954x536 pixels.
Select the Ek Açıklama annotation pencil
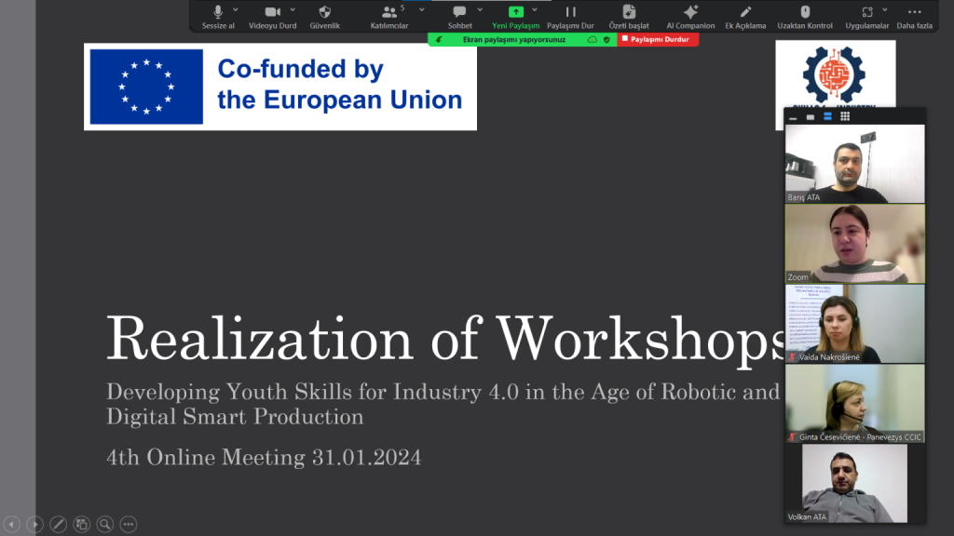tap(745, 12)
